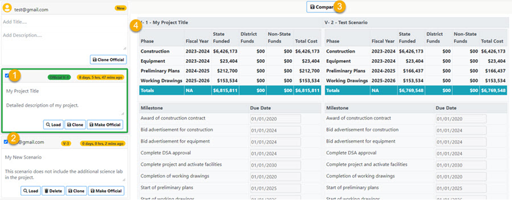Click V-2 Bid advertisement for equipment date
Screen dimensions: 512x200
tap(461, 142)
